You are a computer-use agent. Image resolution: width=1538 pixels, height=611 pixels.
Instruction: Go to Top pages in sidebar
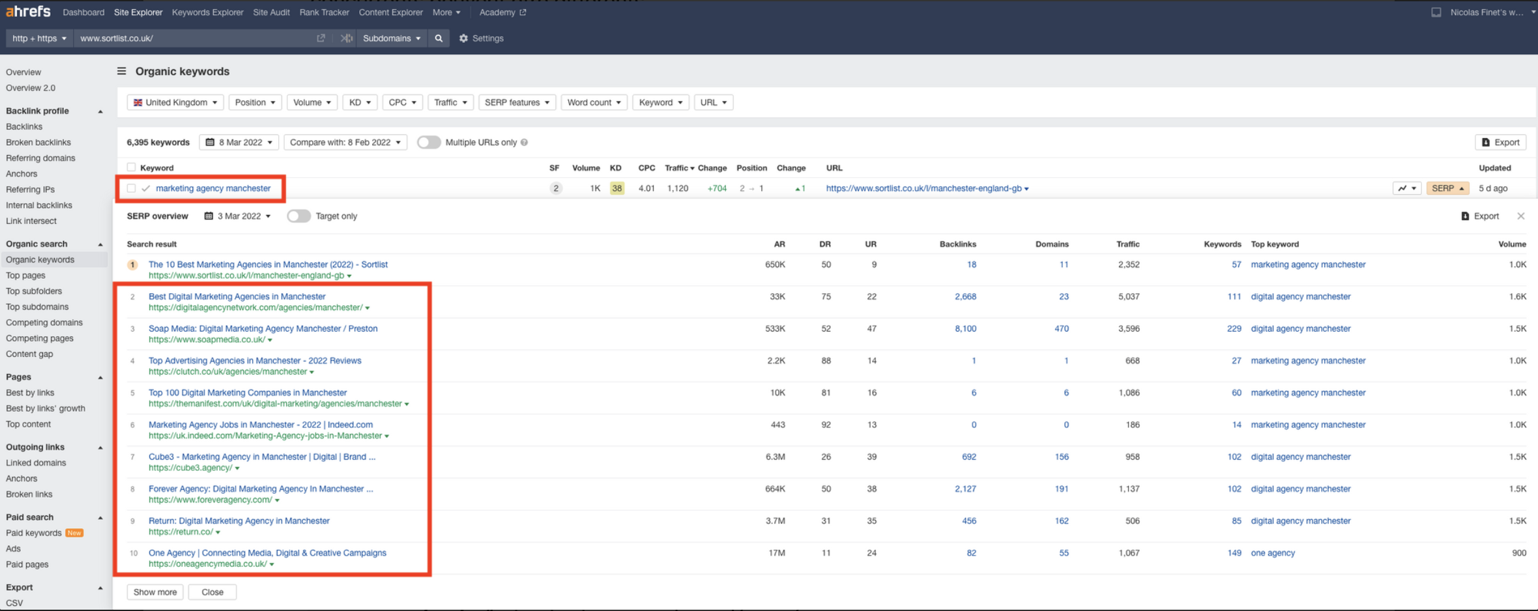[25, 276]
